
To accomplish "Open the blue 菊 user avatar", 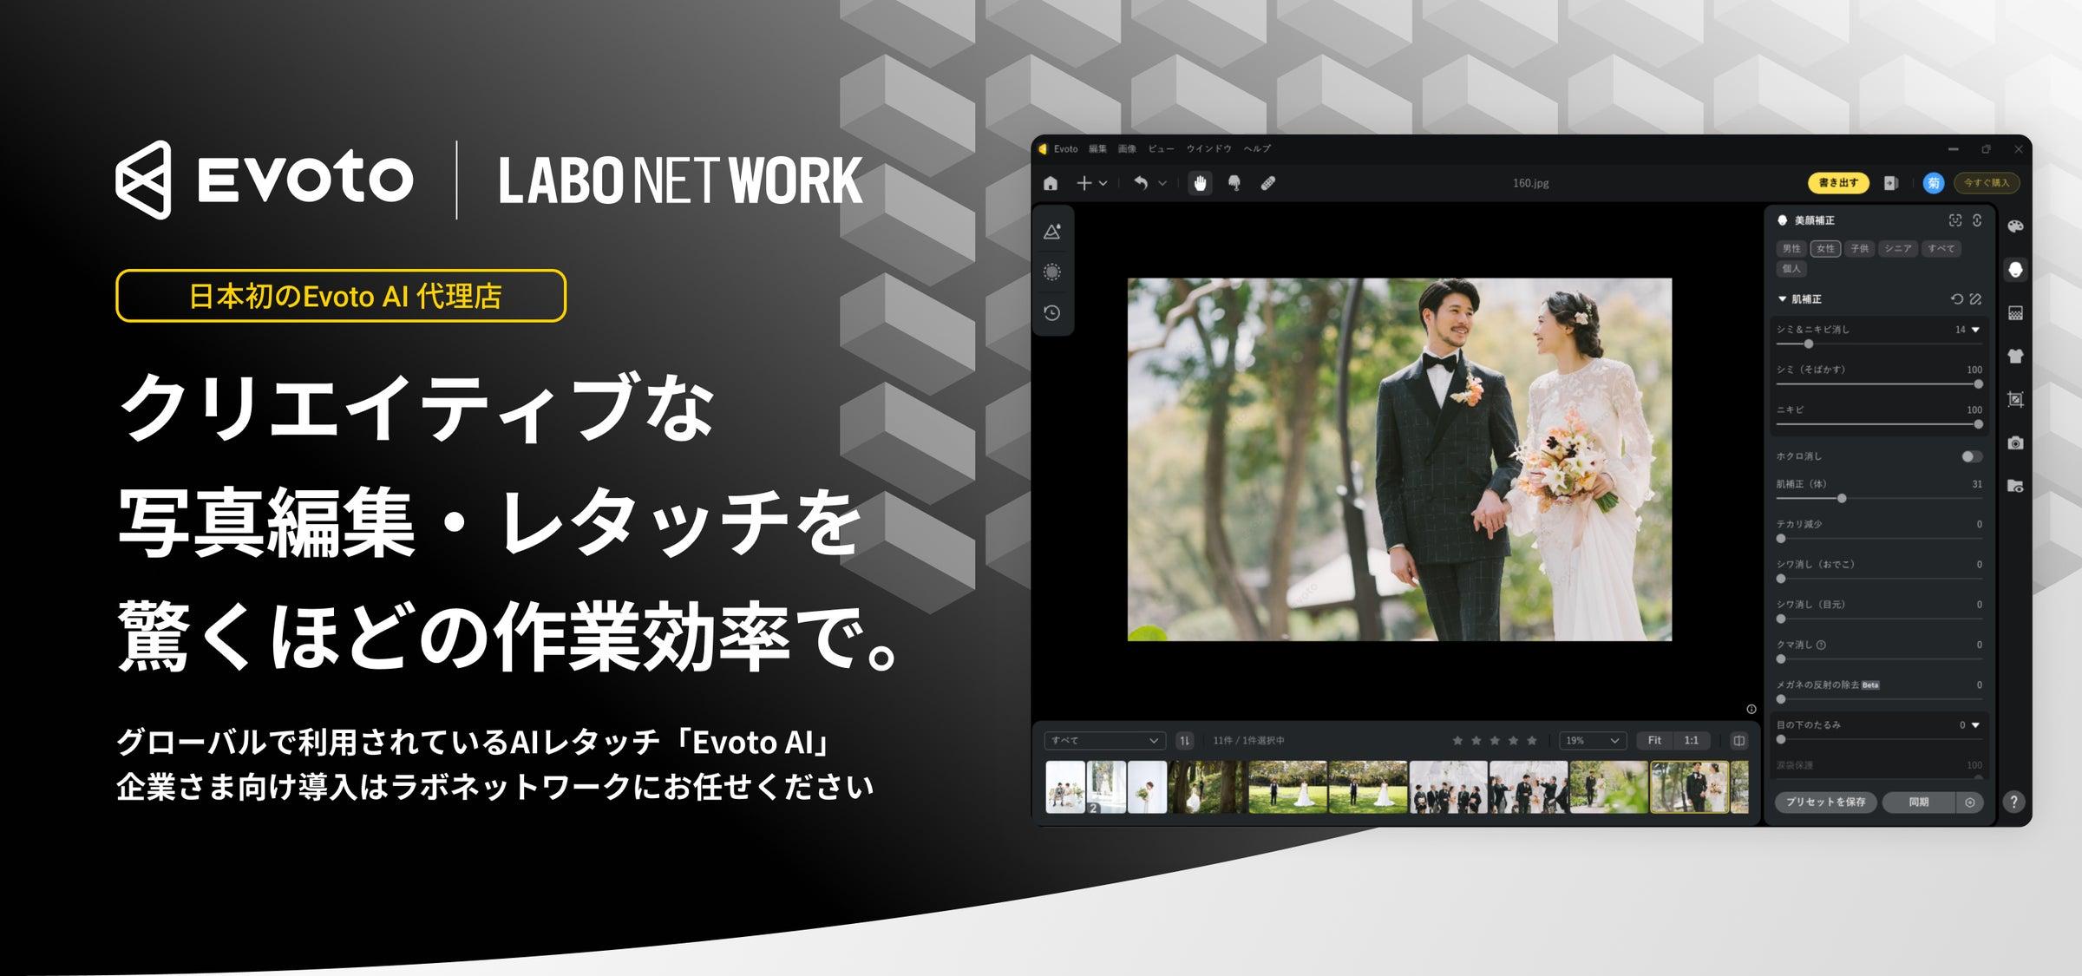I will point(1933,183).
